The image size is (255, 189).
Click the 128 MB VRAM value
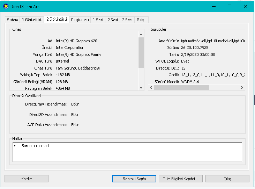[x=62, y=82]
